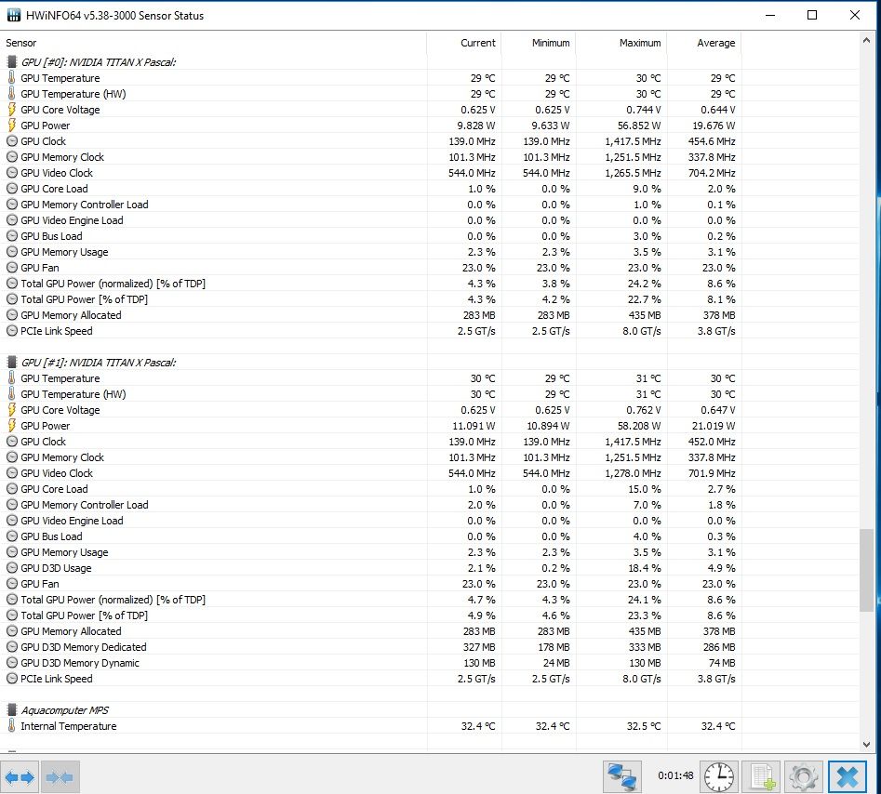Click the 452.0 MHz average clock value
The height and width of the screenshot is (794, 881).
pyautogui.click(x=712, y=442)
